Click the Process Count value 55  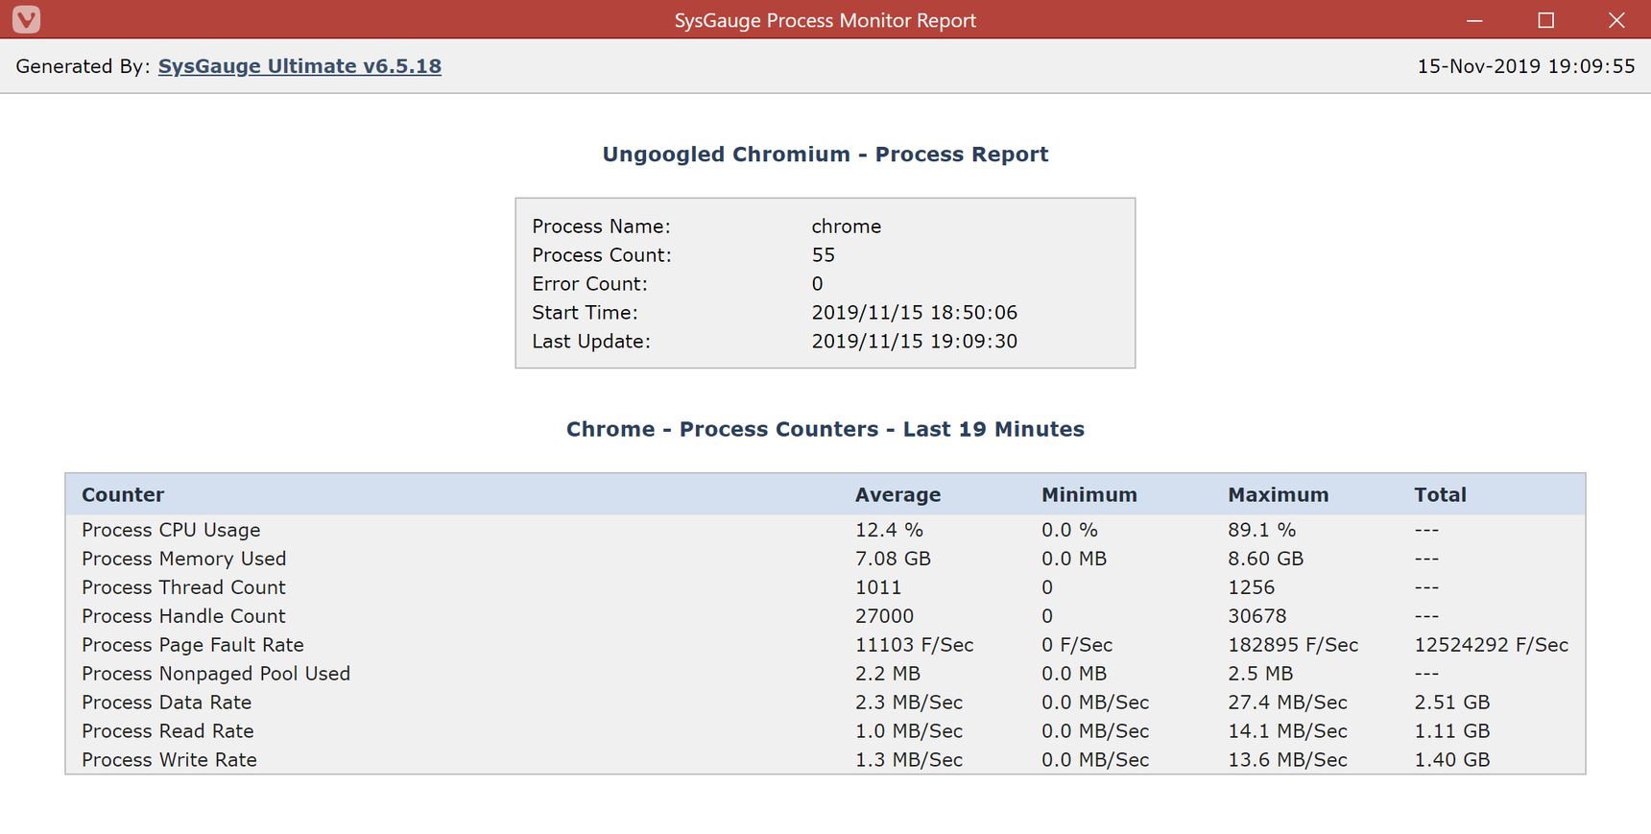point(824,255)
